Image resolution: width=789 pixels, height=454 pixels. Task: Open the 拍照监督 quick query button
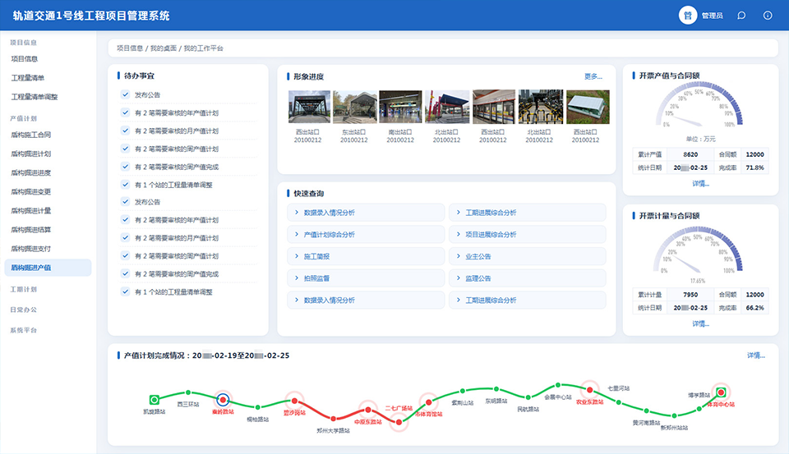366,278
